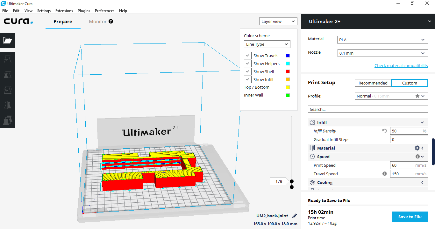Toggle Show Helpers checkbox

[x=248, y=64]
